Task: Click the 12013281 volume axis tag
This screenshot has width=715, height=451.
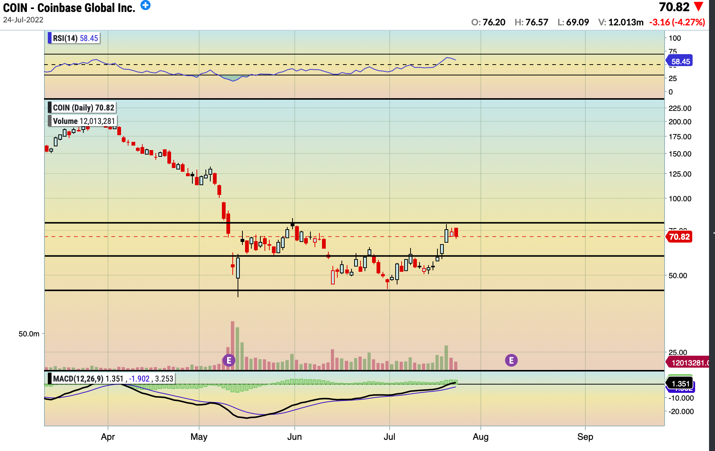Action: point(688,363)
